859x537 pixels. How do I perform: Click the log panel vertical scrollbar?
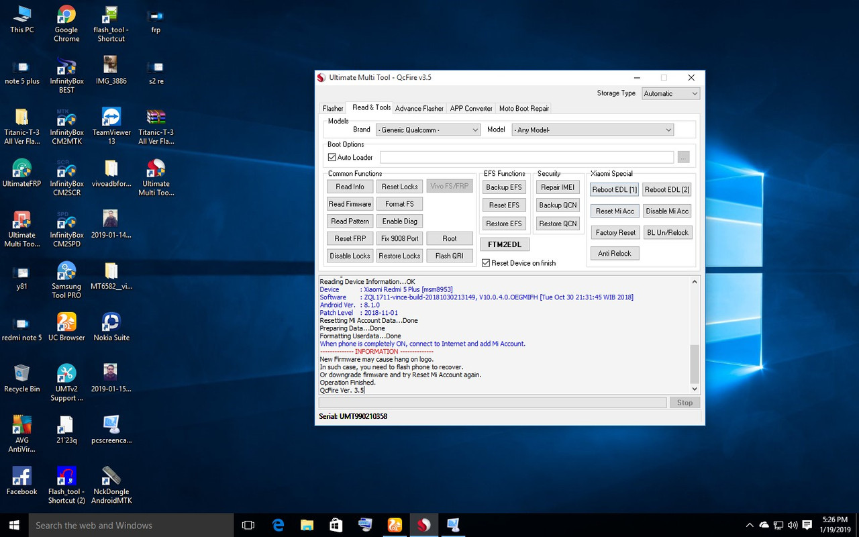coord(695,334)
